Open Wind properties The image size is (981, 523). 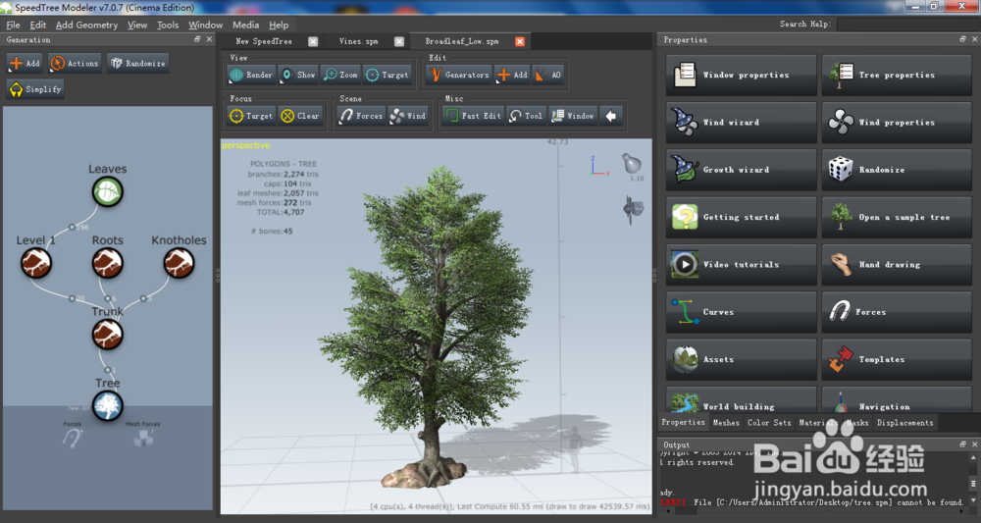click(897, 123)
